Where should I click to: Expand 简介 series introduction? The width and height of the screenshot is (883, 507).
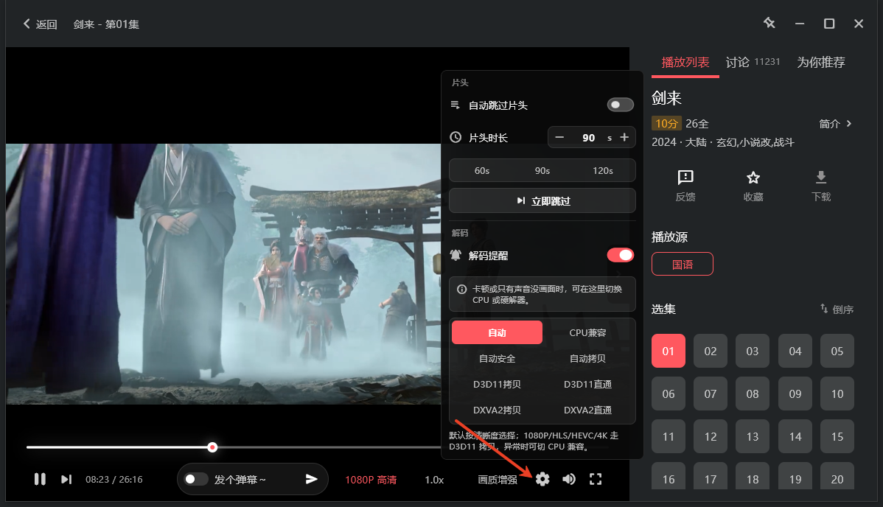coord(836,124)
